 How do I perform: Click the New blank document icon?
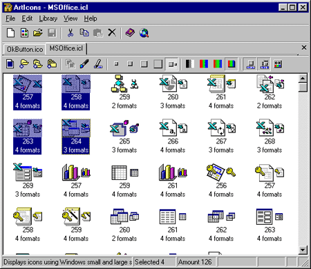point(10,33)
